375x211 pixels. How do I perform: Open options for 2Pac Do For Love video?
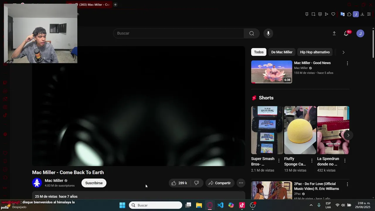click(x=347, y=184)
